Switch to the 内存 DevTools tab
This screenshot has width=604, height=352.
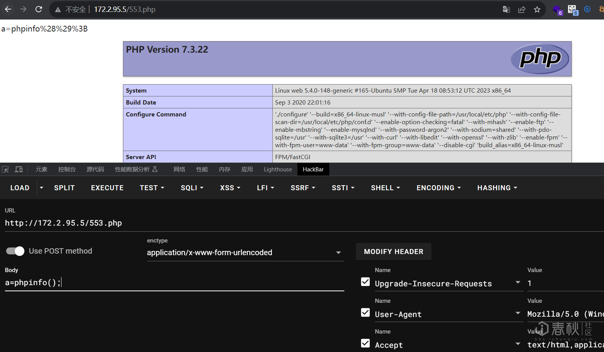click(x=225, y=169)
